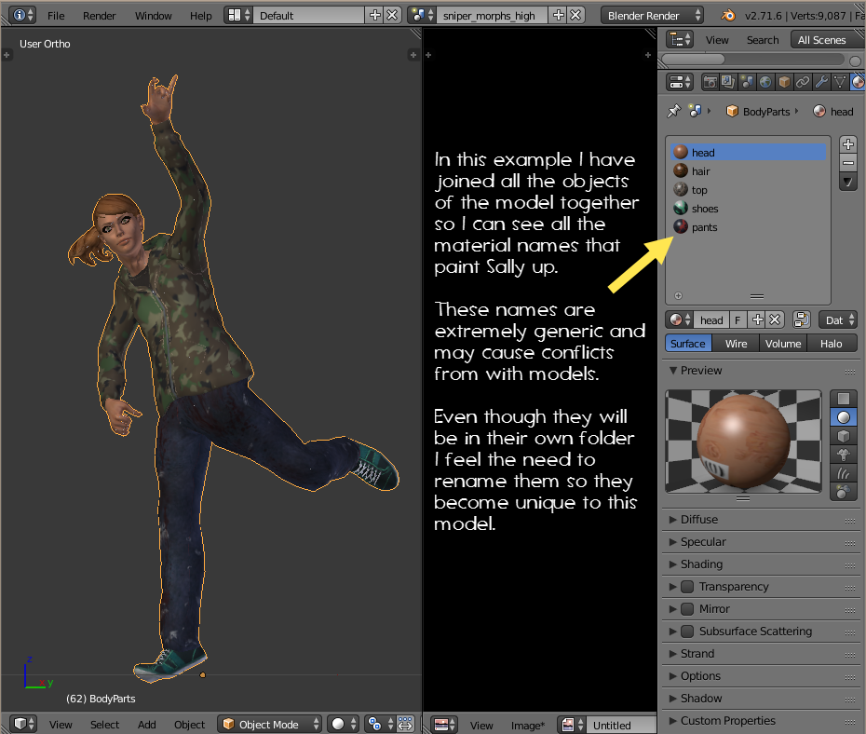Open the Render menu
The height and width of the screenshot is (734, 866).
[x=100, y=16]
